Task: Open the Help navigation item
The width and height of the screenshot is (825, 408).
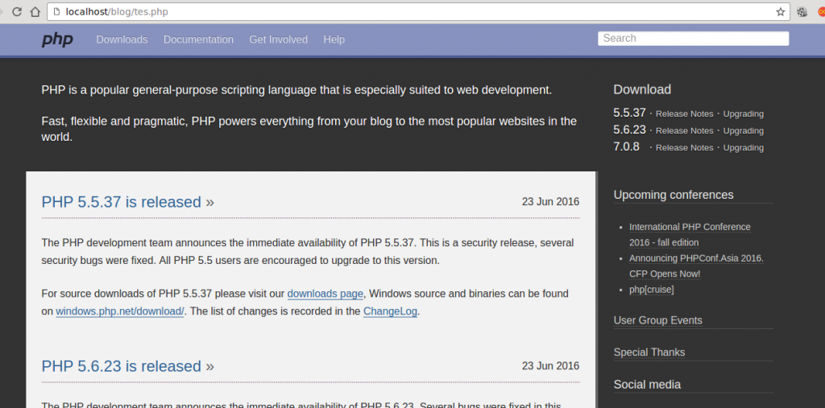Action: point(334,39)
